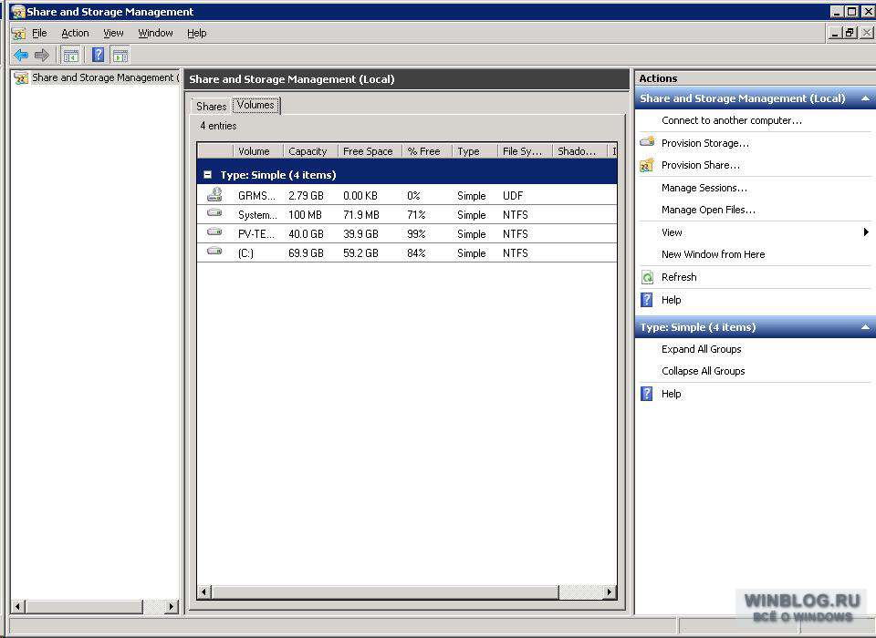The width and height of the screenshot is (876, 638).
Task: Click the 2.79 GB capacity cell
Action: pos(307,196)
